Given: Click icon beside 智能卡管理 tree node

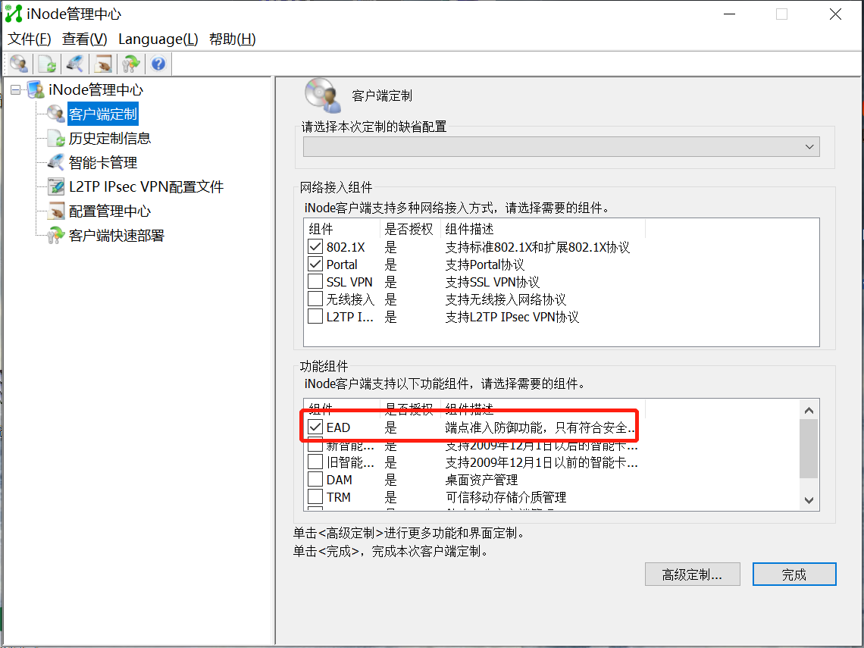Looking at the screenshot, I should [55, 162].
